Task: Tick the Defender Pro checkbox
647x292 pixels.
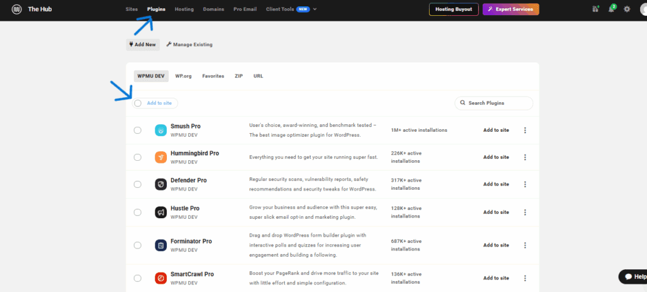Action: (138, 184)
